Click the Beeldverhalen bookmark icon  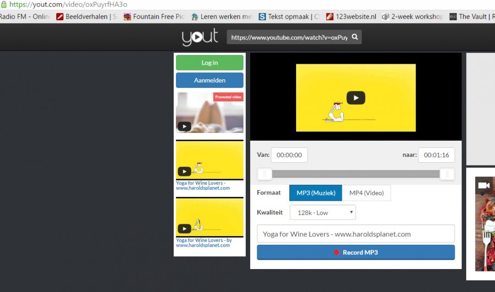click(x=59, y=16)
